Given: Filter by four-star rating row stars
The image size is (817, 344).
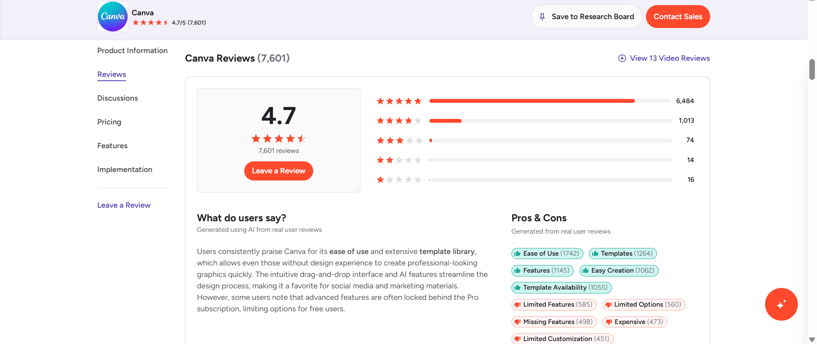Looking at the screenshot, I should (399, 121).
